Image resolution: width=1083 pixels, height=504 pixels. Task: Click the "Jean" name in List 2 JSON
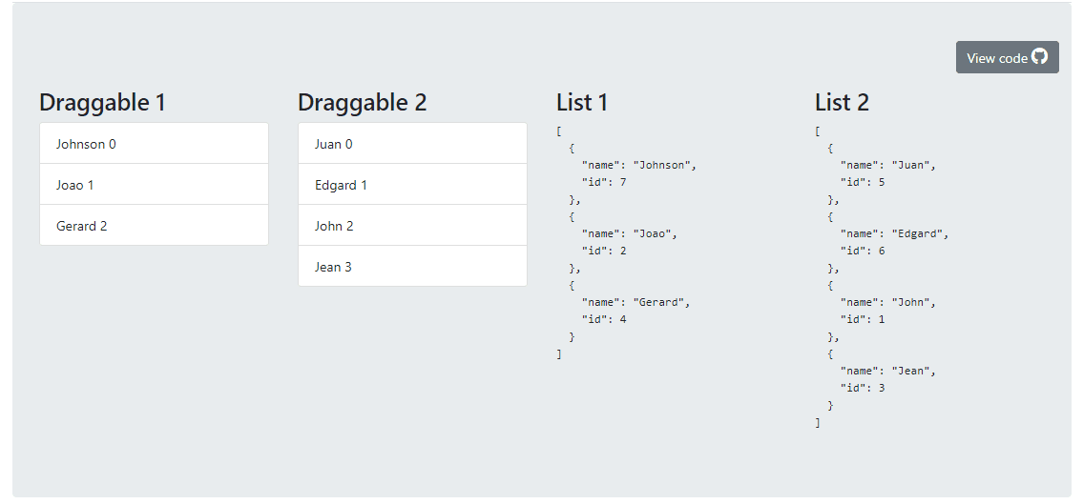click(x=911, y=371)
